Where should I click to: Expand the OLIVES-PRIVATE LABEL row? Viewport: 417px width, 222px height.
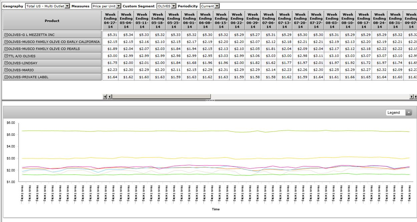6,77
